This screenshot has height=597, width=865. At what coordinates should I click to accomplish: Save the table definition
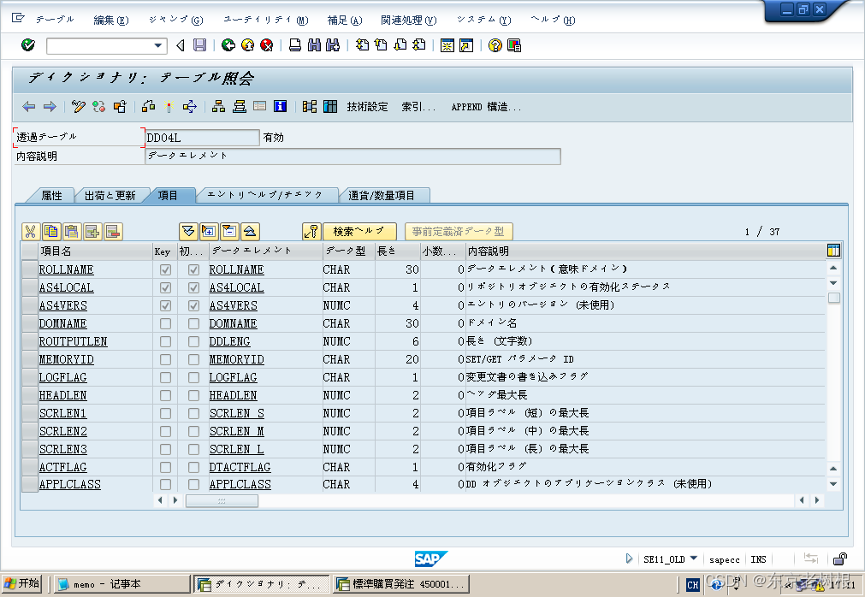pyautogui.click(x=198, y=45)
